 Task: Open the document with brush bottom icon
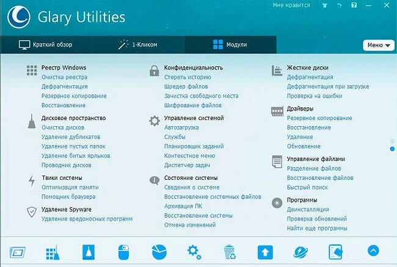click(335, 252)
